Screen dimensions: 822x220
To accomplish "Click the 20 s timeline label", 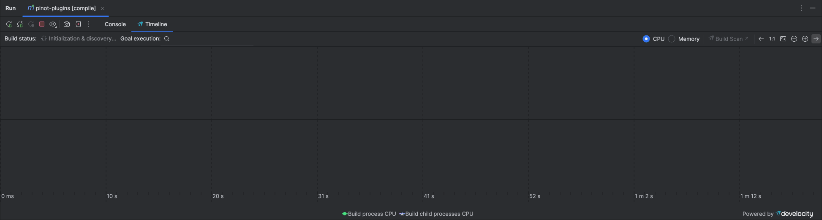I will (x=218, y=196).
